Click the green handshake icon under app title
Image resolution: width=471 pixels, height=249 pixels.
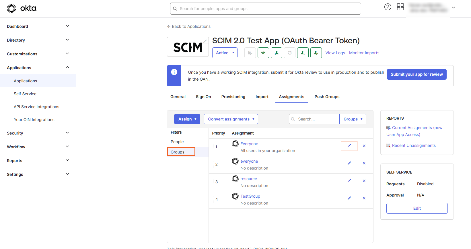click(x=263, y=53)
